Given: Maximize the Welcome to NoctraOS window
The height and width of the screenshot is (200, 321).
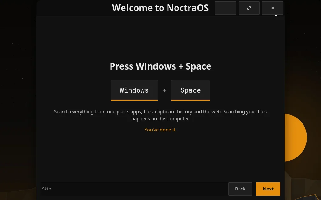Looking at the screenshot, I should (x=249, y=8).
